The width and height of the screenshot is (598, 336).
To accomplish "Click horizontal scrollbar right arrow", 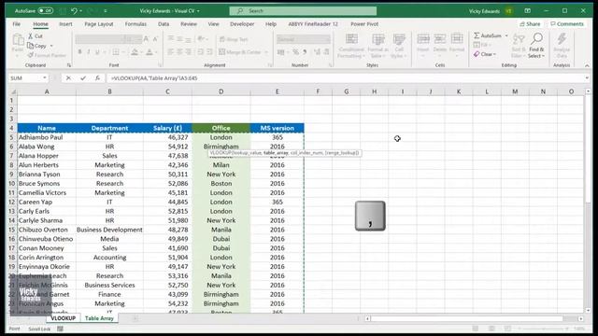I will coord(580,318).
